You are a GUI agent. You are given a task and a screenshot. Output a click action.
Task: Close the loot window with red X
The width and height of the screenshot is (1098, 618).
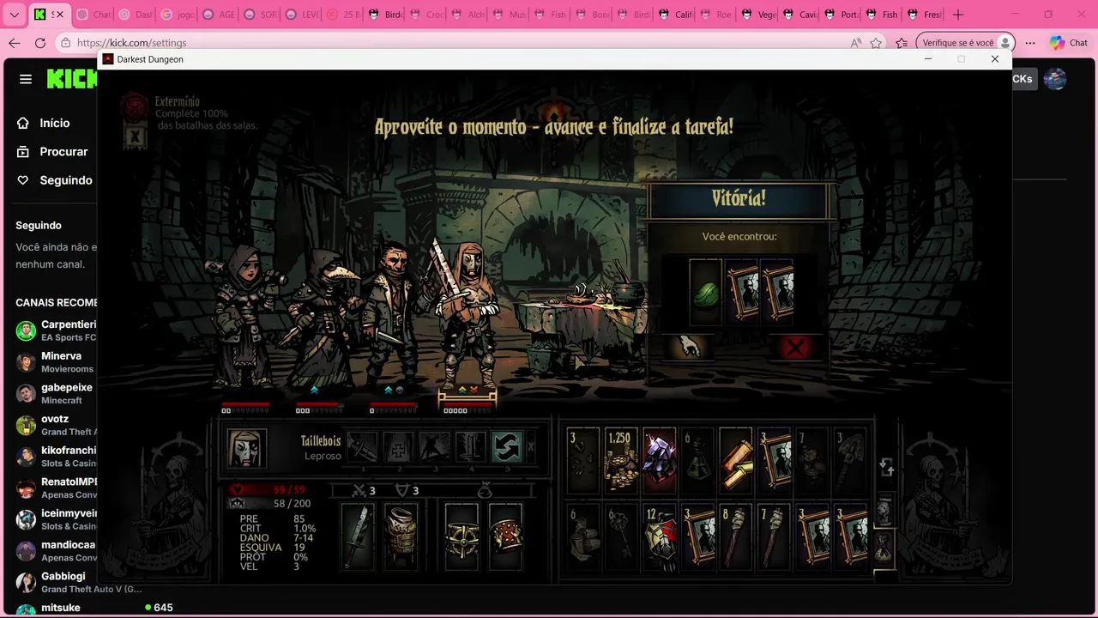796,347
